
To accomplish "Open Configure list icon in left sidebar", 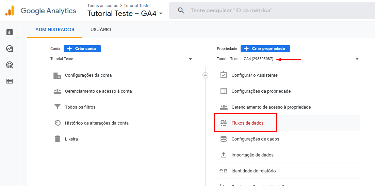I will [x=10, y=81].
